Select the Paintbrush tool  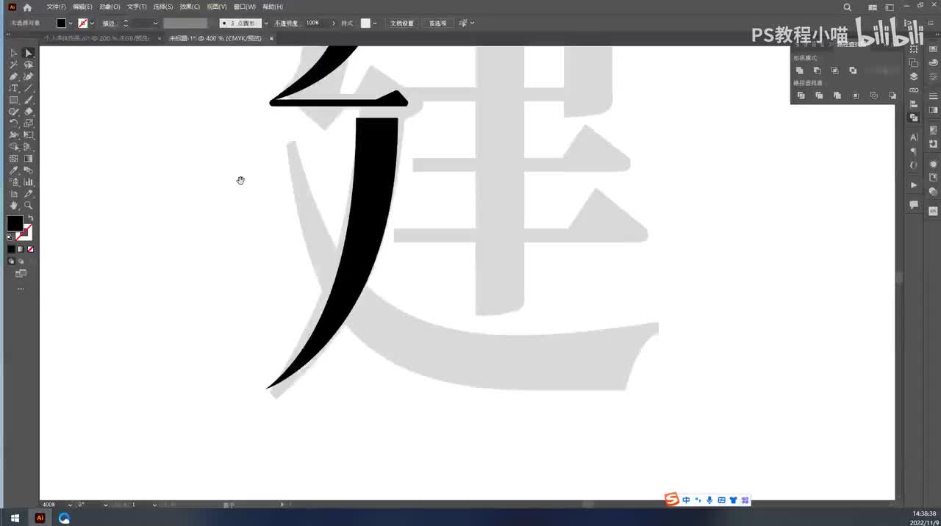pos(29,100)
